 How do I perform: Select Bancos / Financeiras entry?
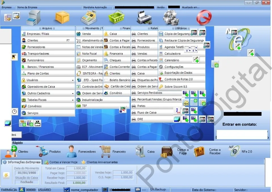[x=48, y=67]
